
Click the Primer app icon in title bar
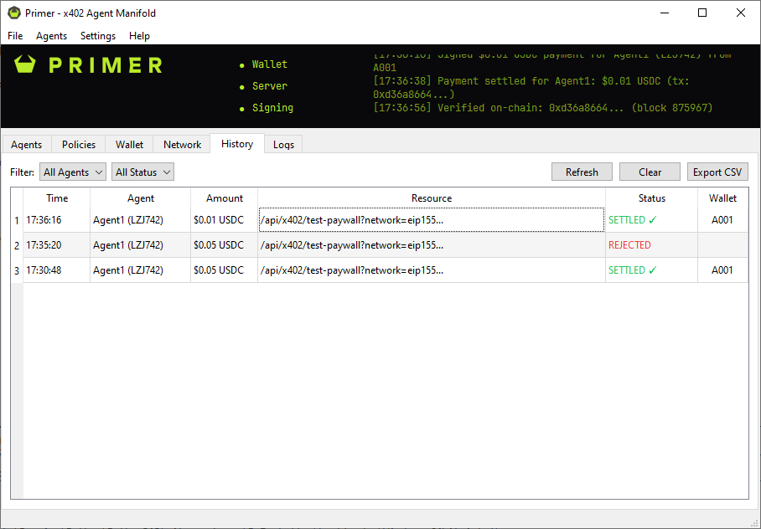pyautogui.click(x=14, y=13)
